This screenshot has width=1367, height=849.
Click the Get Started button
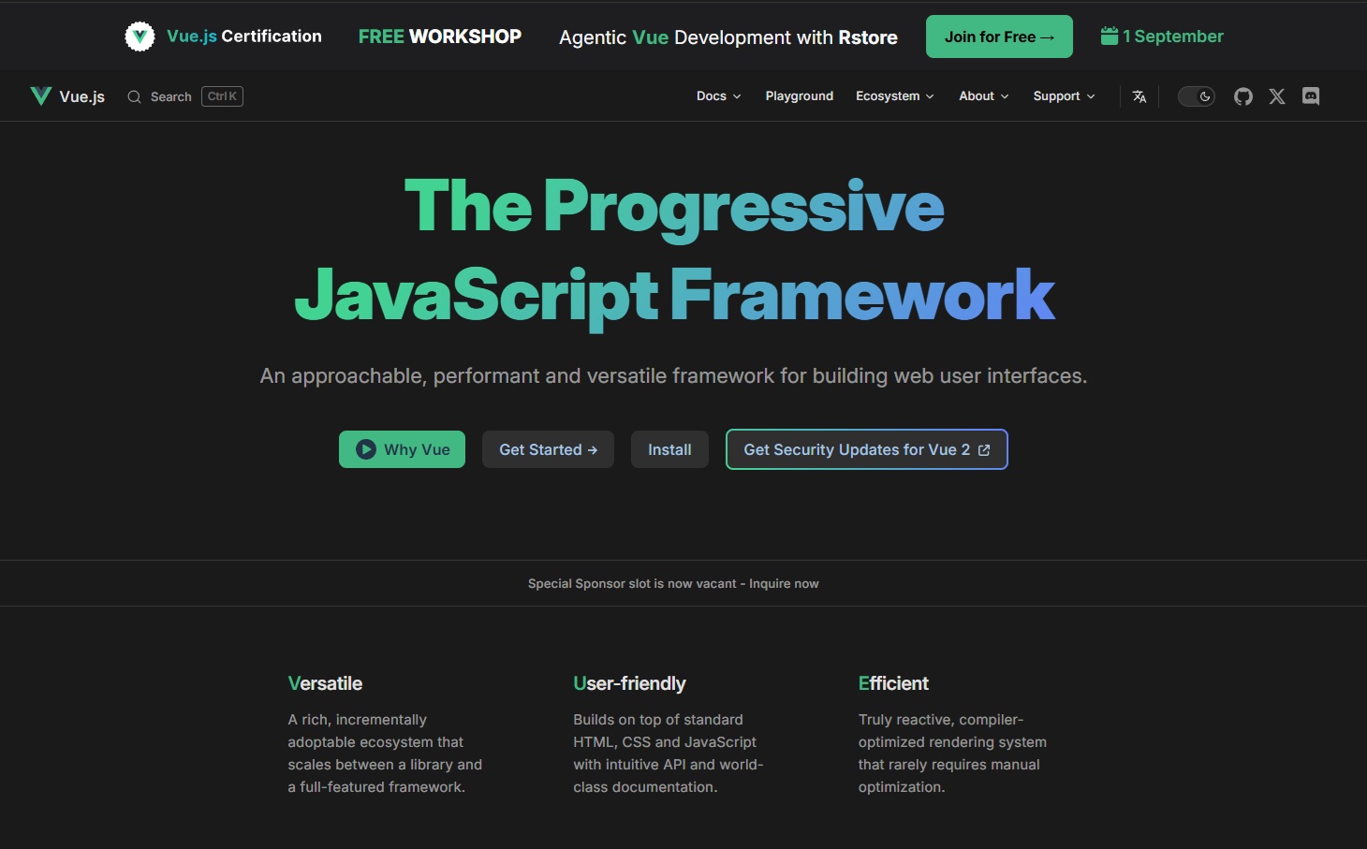(x=548, y=449)
